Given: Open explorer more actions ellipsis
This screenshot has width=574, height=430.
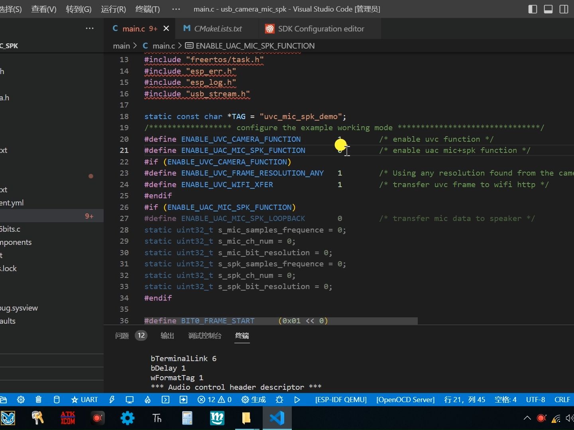Looking at the screenshot, I should pos(90,28).
